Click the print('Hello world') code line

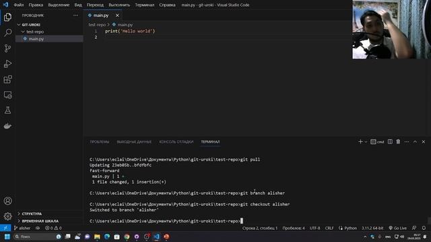point(130,32)
